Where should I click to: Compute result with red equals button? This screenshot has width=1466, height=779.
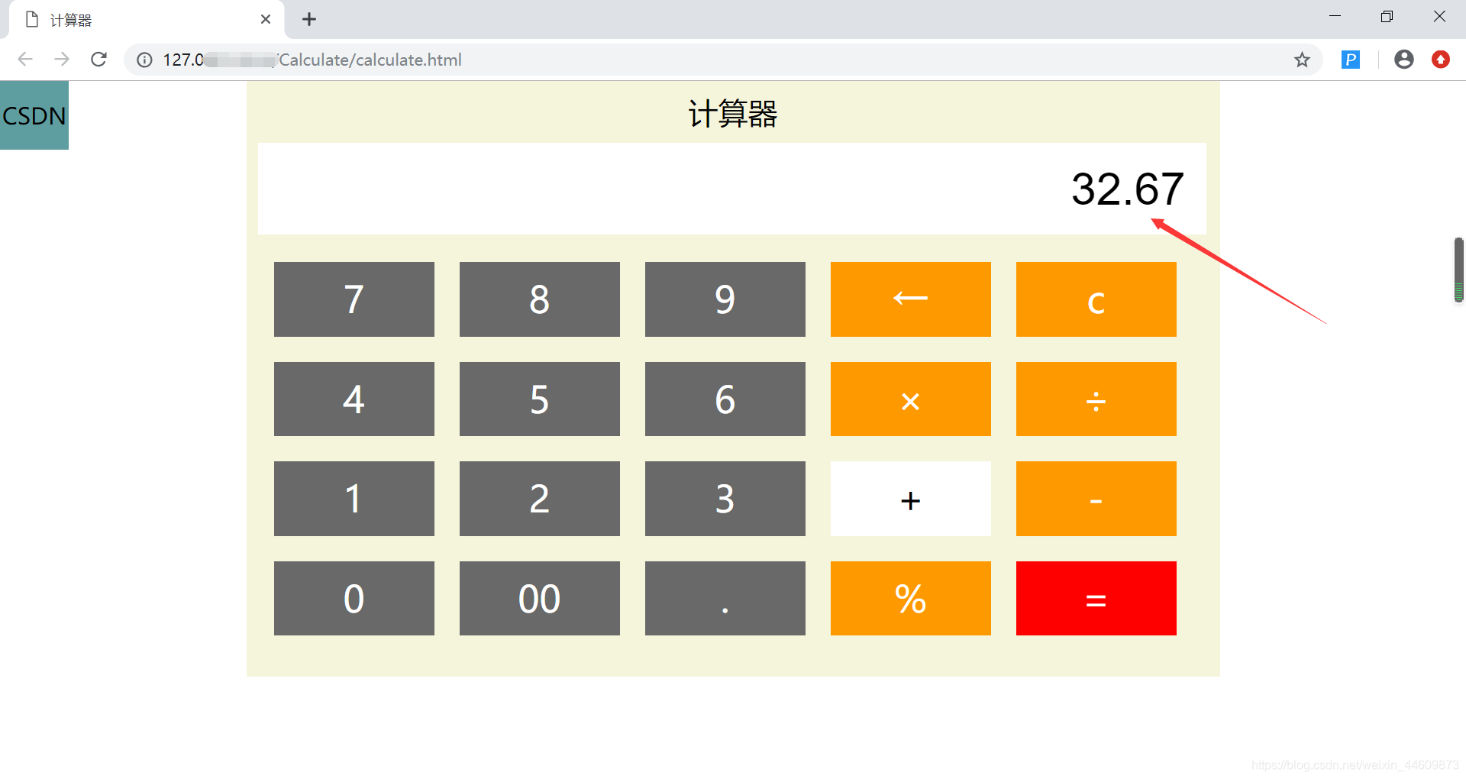1096,599
